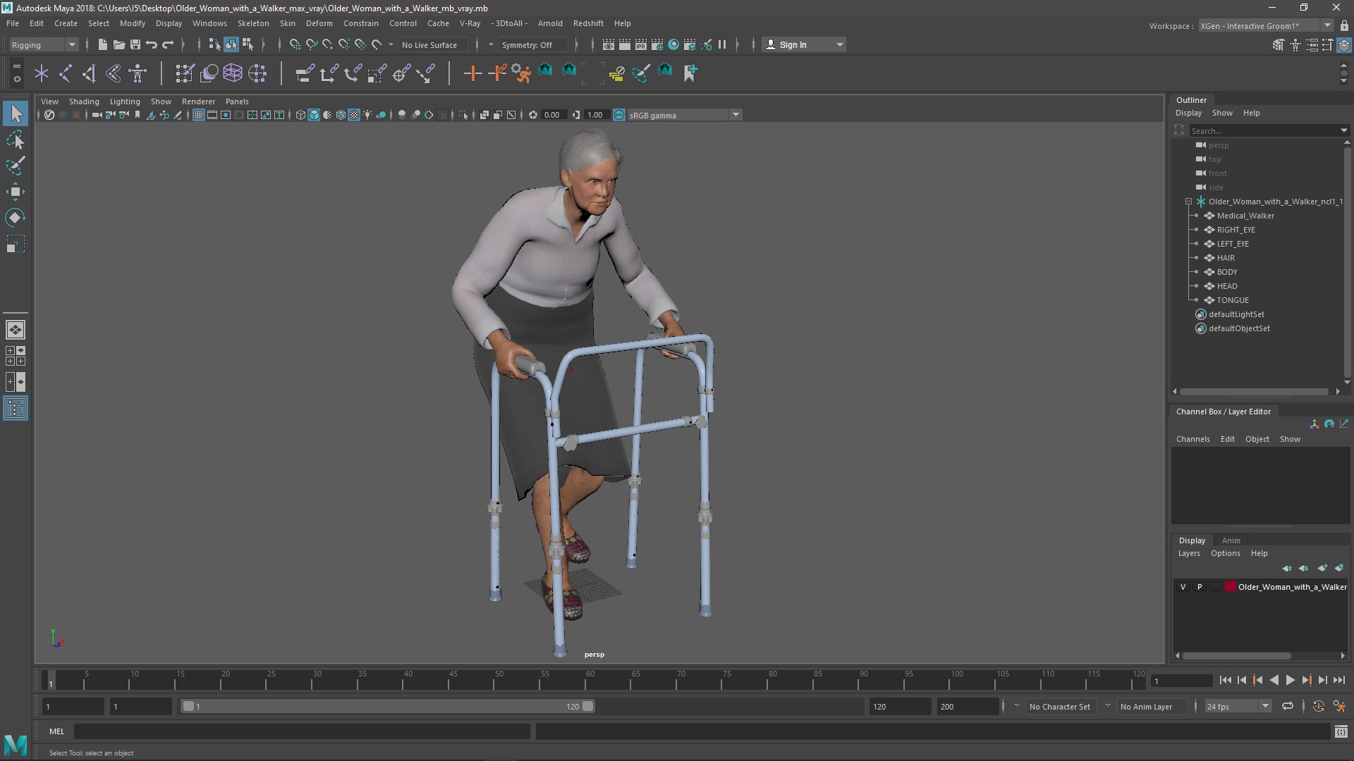Image resolution: width=1354 pixels, height=761 pixels.
Task: Open the Constrain menu
Action: point(360,23)
